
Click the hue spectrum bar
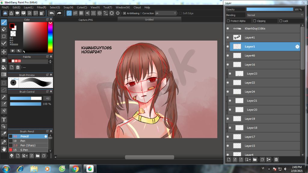point(51,37)
